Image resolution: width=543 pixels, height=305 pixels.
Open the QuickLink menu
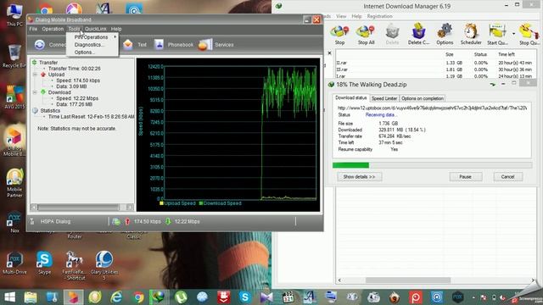point(96,29)
